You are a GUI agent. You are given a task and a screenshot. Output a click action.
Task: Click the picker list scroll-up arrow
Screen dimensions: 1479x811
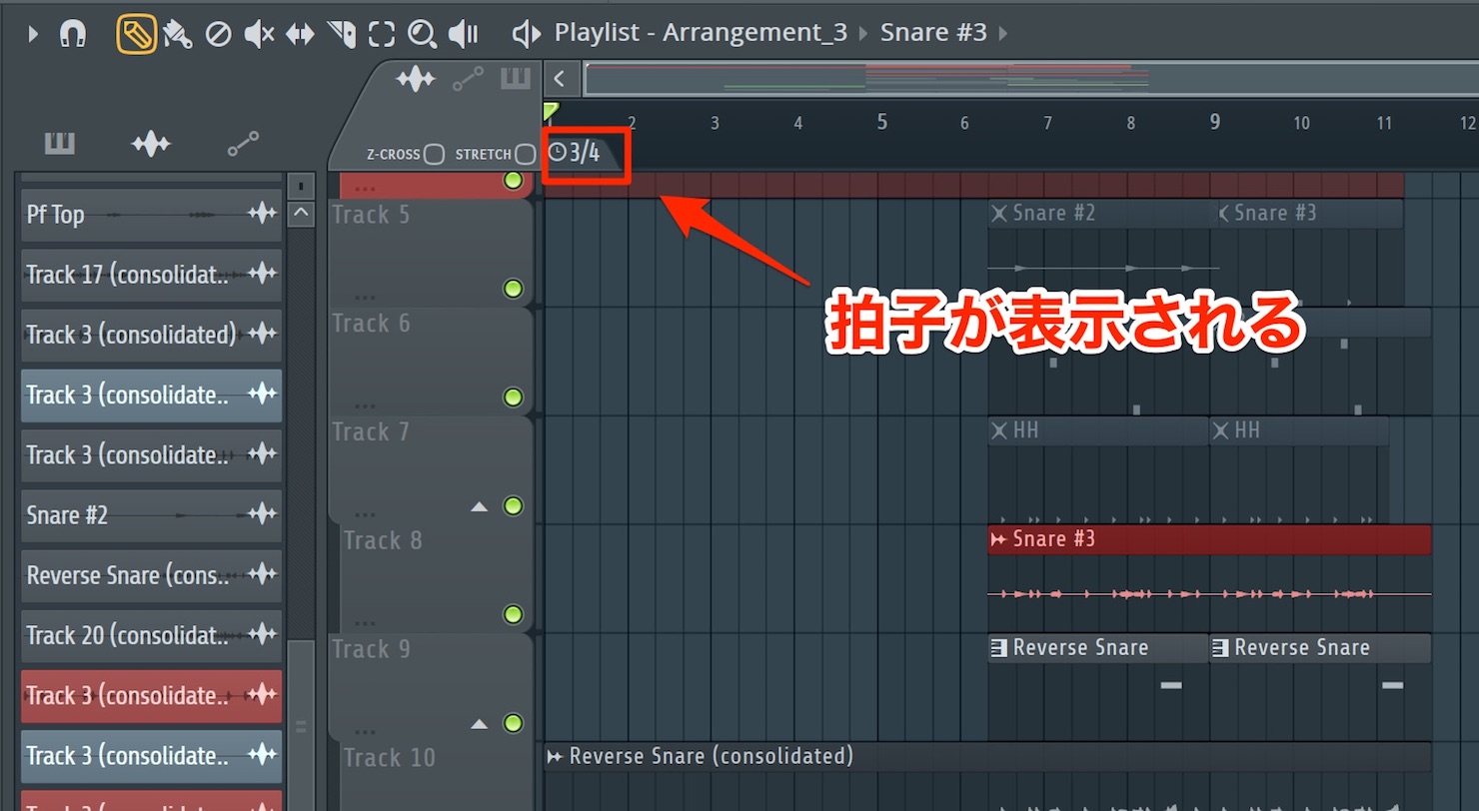[301, 214]
